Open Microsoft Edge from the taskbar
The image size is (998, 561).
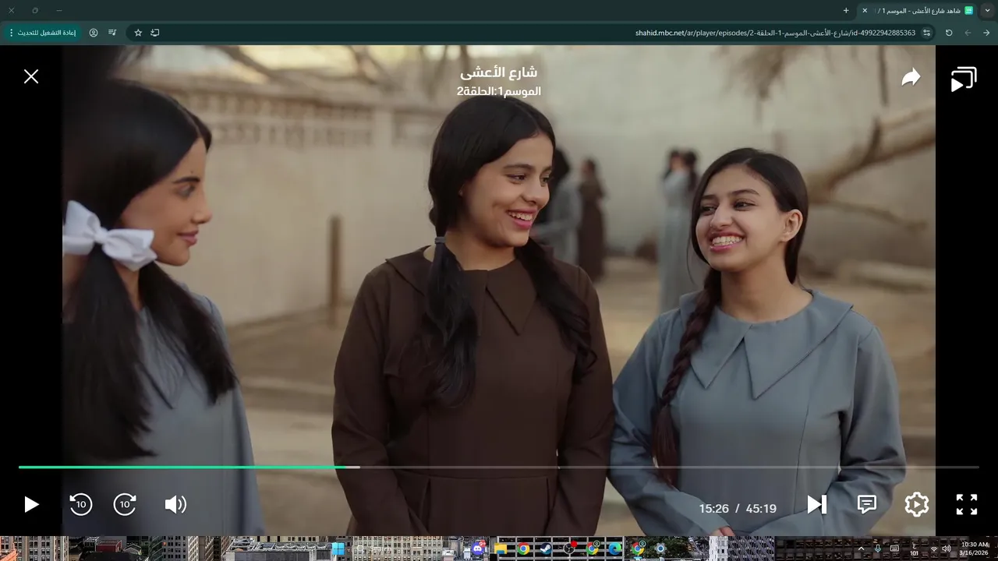tap(615, 549)
